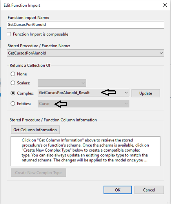Click the column information text box

pyautogui.click(x=85, y=151)
